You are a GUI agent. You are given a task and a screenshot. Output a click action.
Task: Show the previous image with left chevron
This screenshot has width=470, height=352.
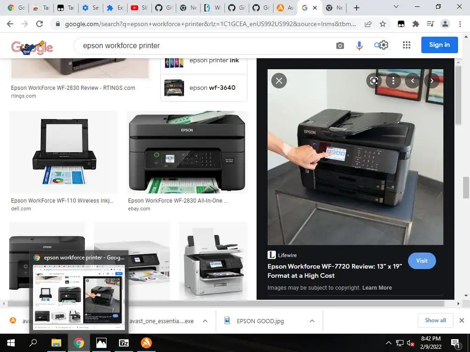pos(413,81)
